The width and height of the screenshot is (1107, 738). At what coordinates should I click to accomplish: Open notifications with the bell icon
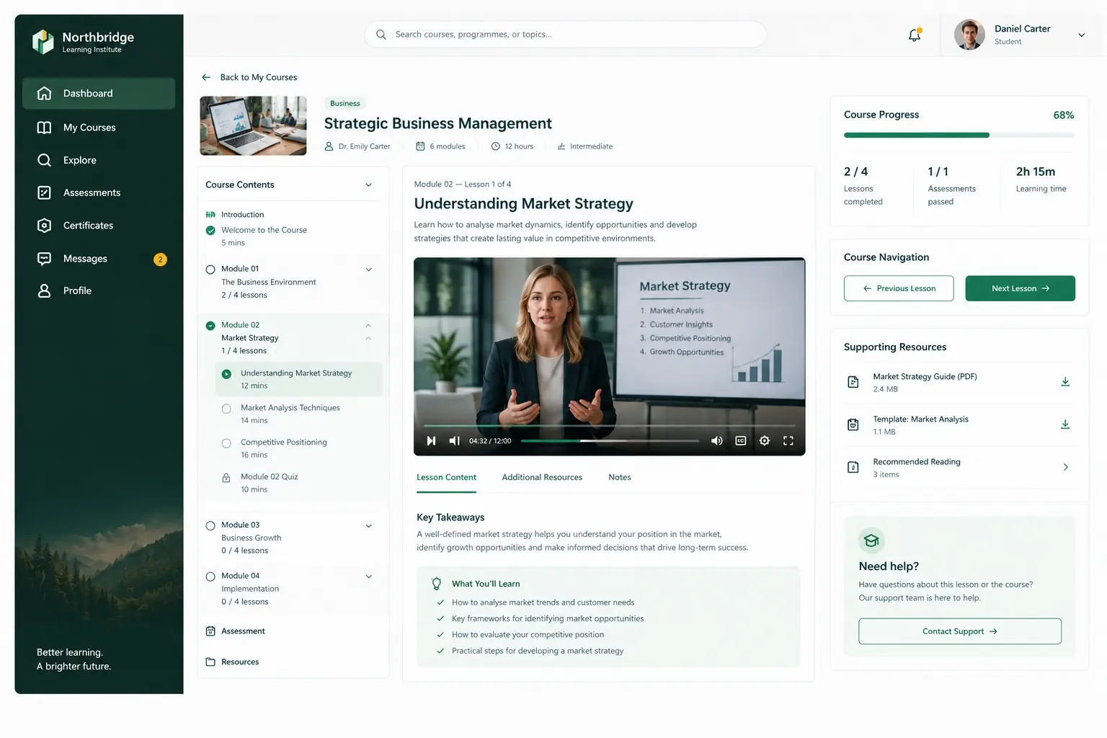pos(915,35)
